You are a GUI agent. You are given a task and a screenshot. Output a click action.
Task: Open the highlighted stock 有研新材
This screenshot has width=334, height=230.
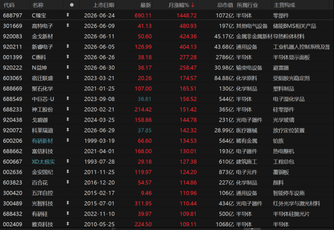click(x=42, y=141)
